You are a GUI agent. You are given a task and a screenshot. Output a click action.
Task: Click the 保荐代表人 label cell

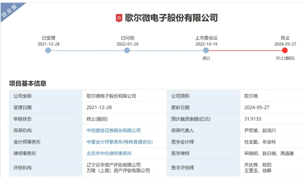(x=203, y=130)
